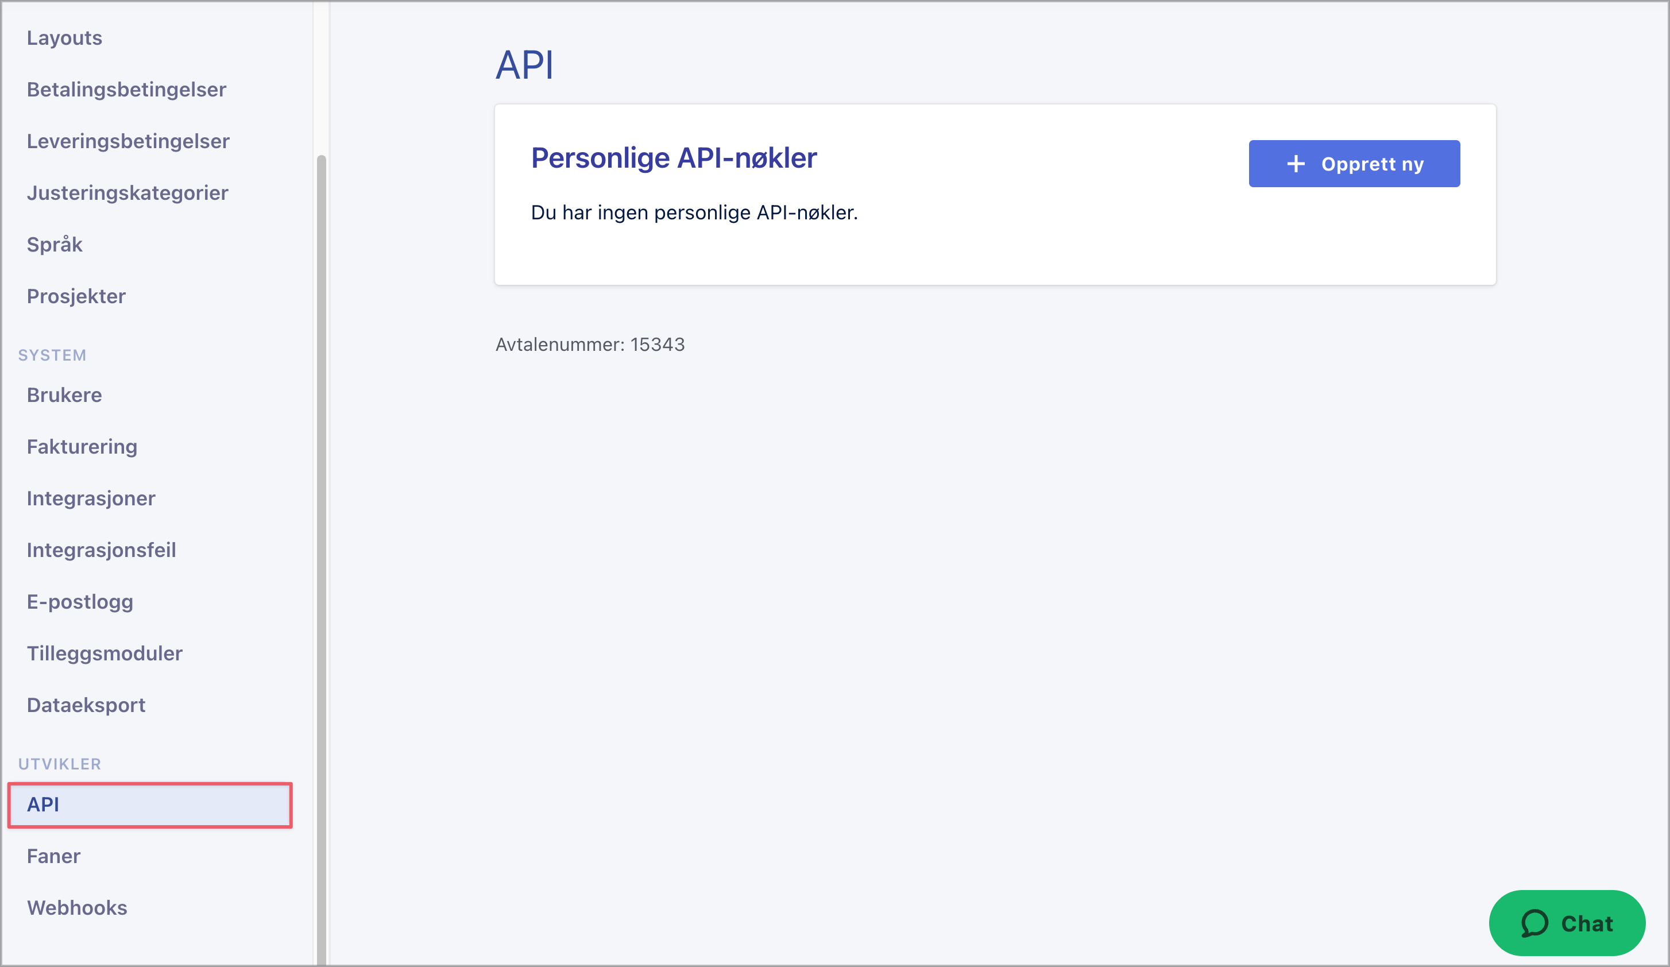This screenshot has height=967, width=1670.
Task: Open Webhooks settings
Action: click(77, 908)
